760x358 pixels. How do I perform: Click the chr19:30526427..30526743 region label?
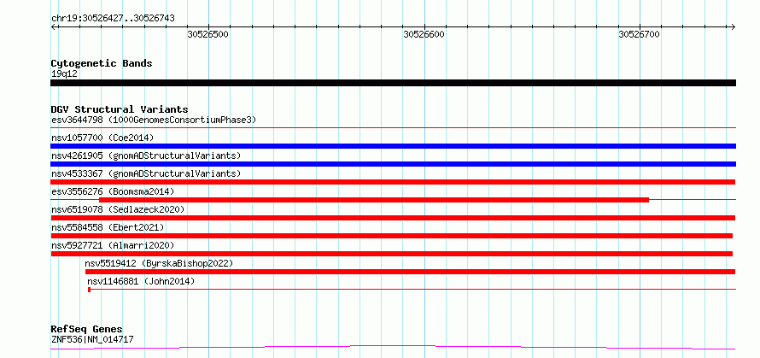point(113,19)
